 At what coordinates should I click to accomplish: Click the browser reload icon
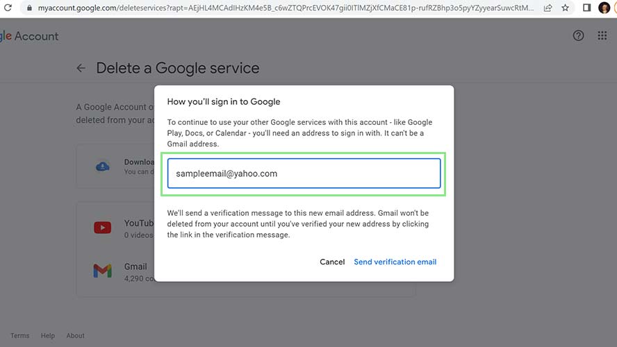(8, 8)
